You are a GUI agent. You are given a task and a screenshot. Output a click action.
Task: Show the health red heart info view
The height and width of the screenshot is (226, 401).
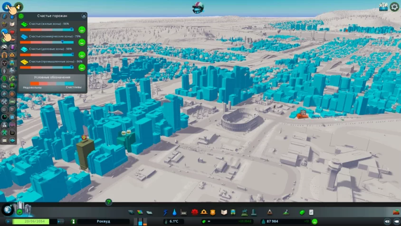point(12,32)
